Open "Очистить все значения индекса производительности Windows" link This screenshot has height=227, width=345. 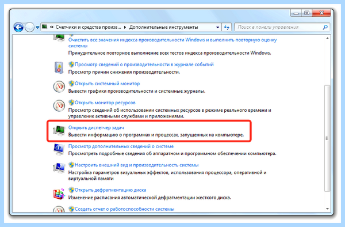pyautogui.click(x=172, y=43)
